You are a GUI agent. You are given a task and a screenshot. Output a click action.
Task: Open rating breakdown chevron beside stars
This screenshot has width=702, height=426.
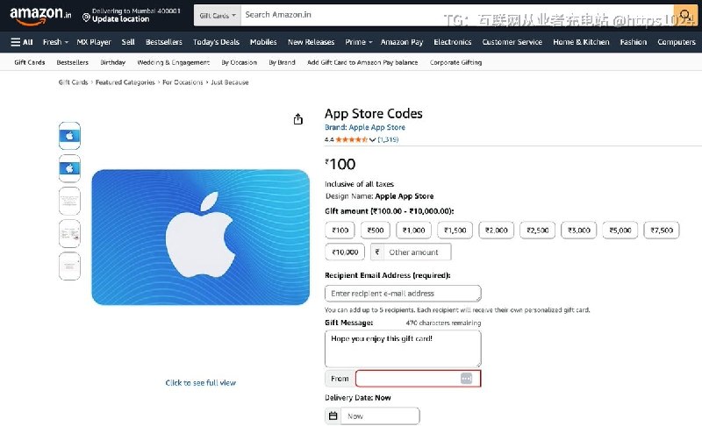coord(372,139)
